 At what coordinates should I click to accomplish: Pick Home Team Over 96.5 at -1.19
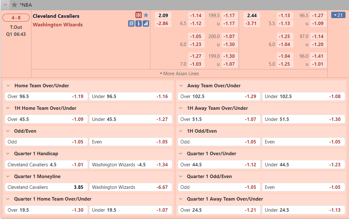(x=46, y=96)
